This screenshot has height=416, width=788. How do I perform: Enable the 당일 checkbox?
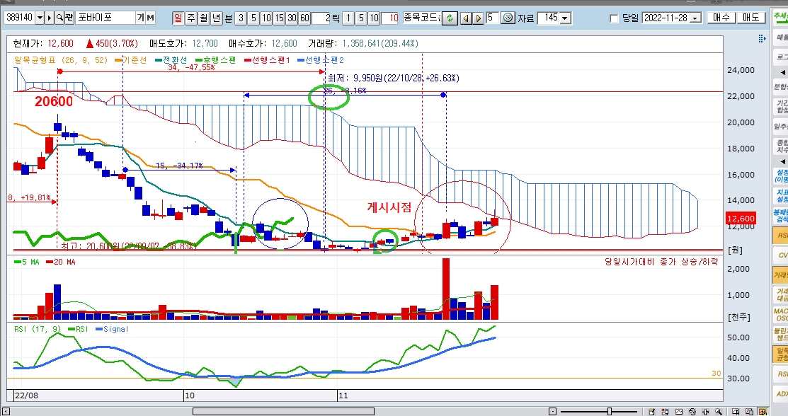click(x=614, y=18)
